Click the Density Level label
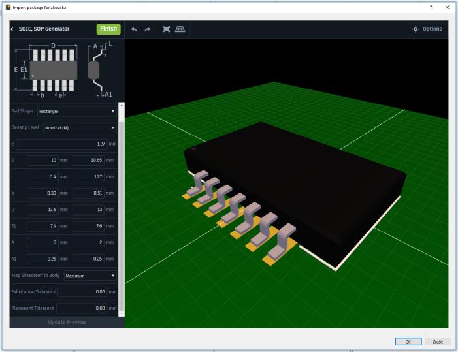Screen dimensions: 458x352 tap(25, 127)
